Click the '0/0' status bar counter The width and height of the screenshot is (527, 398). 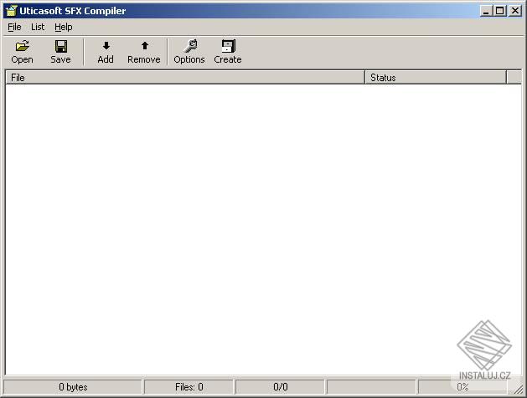coord(281,387)
